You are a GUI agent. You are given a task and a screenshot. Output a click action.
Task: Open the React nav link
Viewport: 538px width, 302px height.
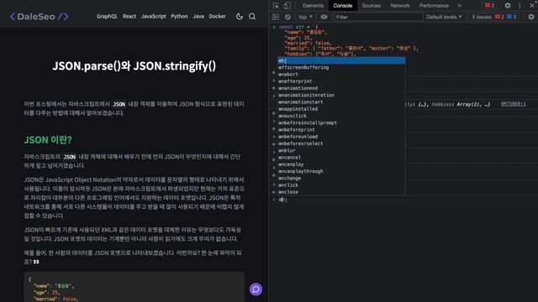pos(129,17)
